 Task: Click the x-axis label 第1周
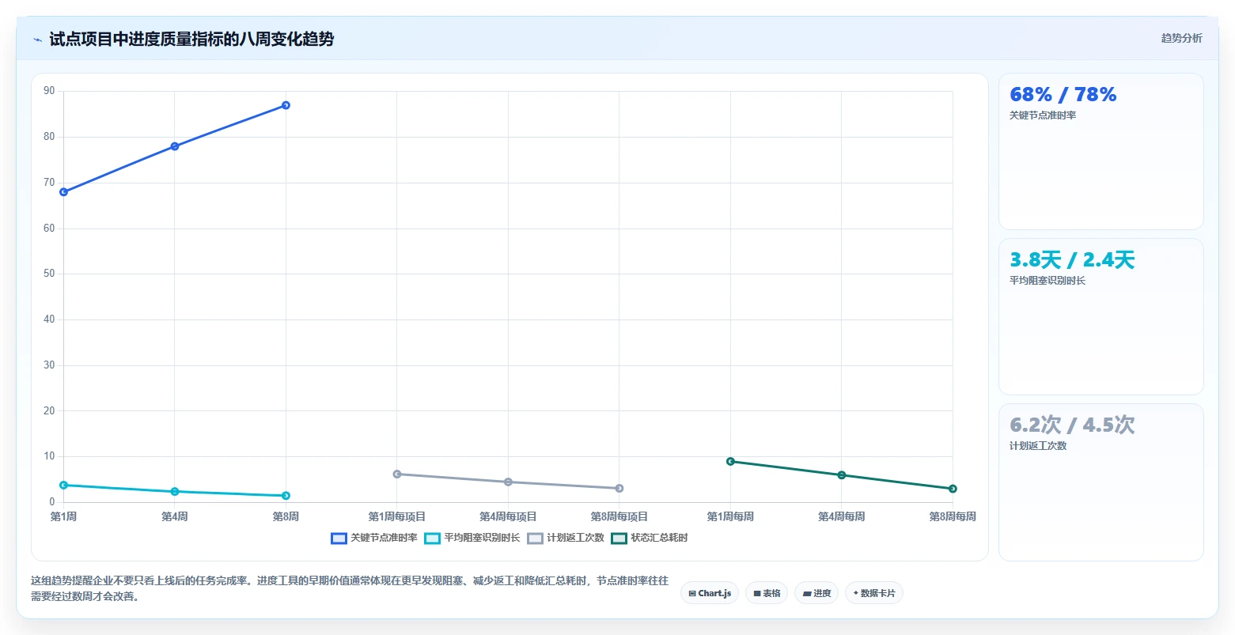(63, 516)
